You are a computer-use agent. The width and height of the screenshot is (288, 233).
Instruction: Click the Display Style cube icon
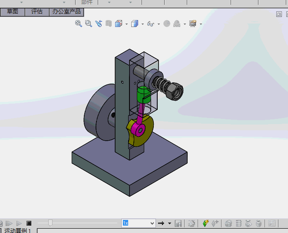(135, 24)
